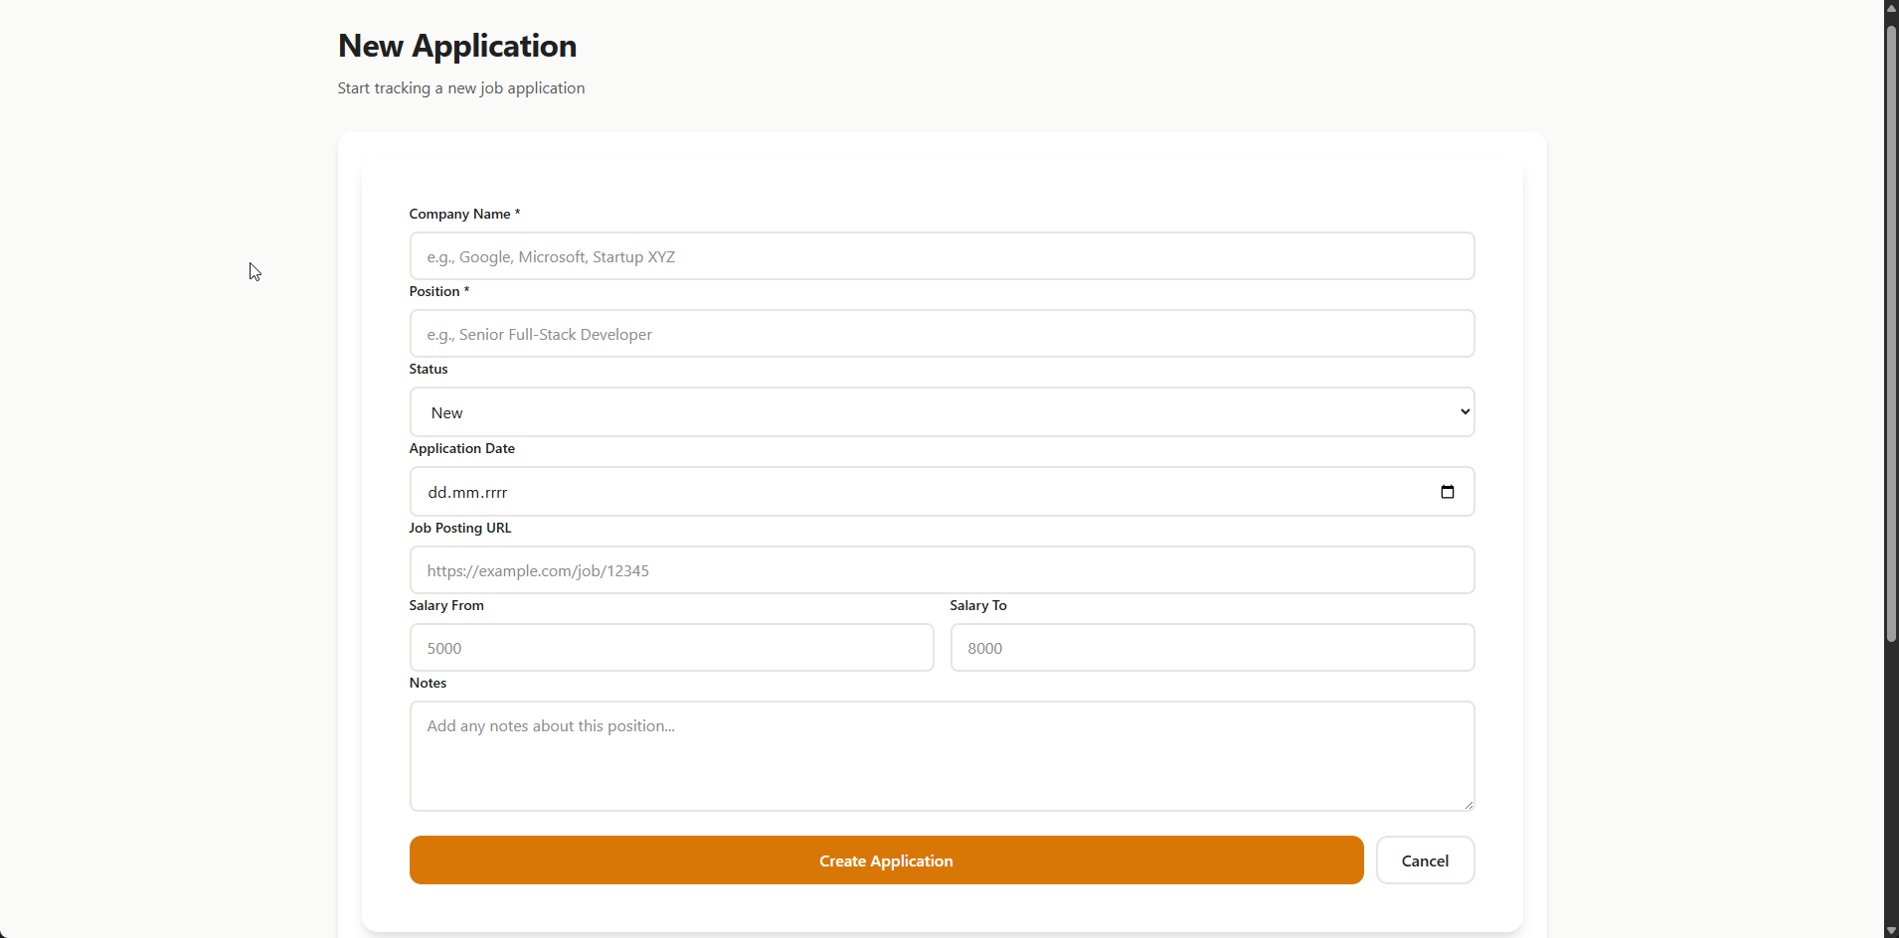Viewport: 1899px width, 938px height.
Task: Click inside the Notes text area
Action: [941, 755]
